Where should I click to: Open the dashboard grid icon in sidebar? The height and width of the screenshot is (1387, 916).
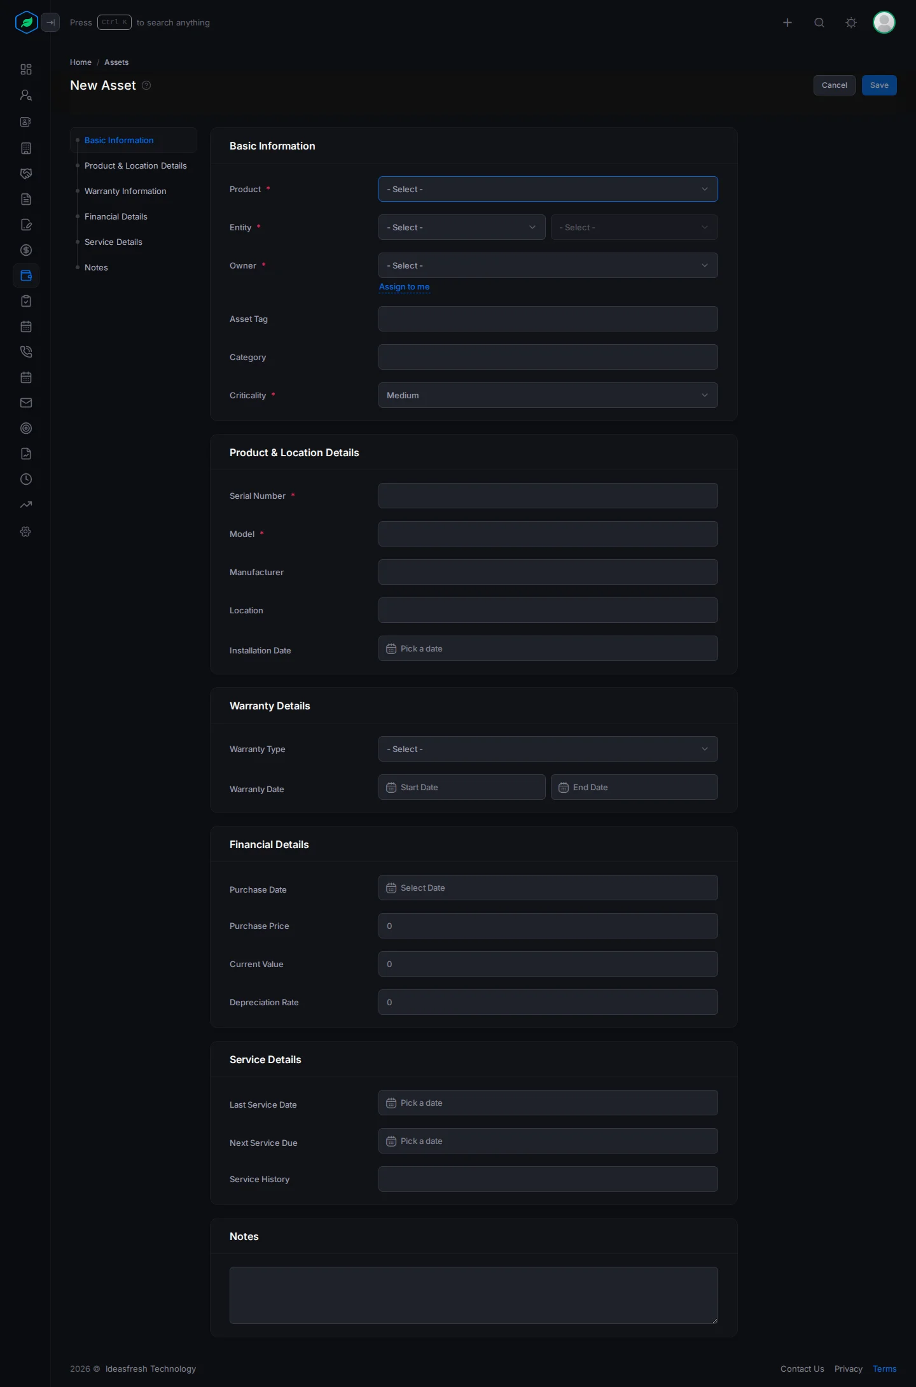pyautogui.click(x=26, y=69)
